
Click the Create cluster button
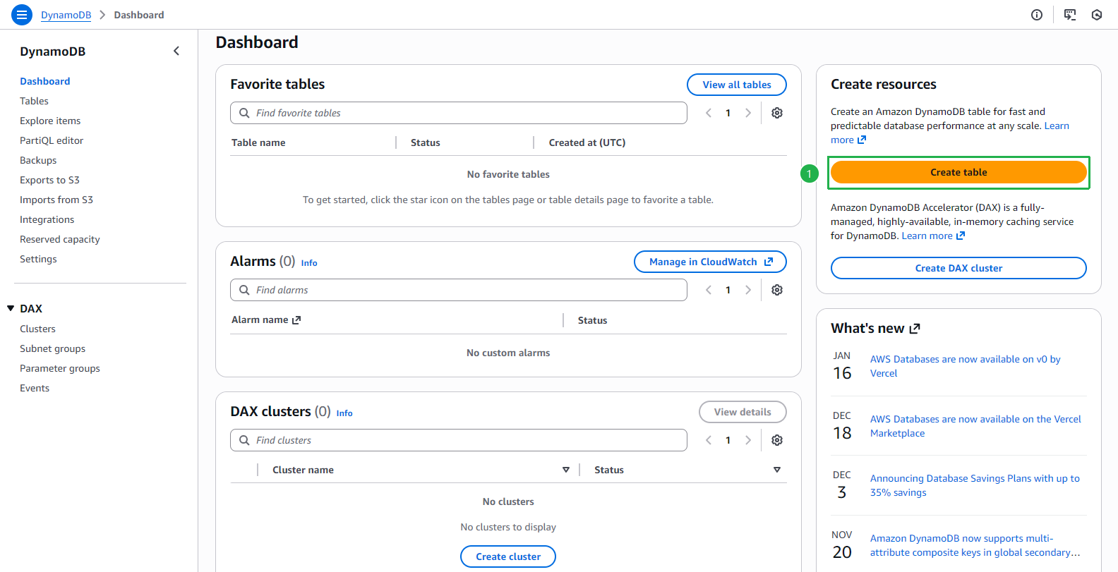point(508,556)
